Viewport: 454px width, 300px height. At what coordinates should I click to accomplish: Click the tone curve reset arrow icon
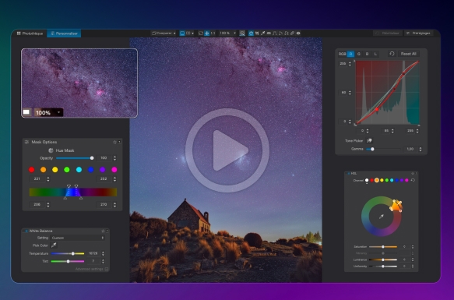[x=392, y=54]
